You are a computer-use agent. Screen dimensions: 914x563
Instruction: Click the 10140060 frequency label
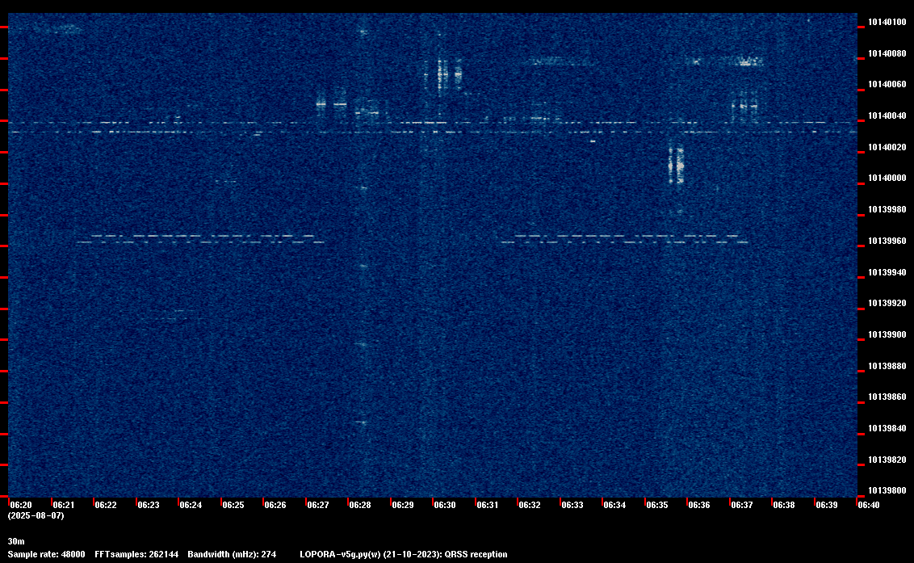point(887,85)
